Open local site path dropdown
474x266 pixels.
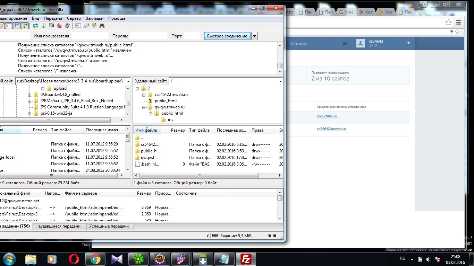[x=128, y=81]
